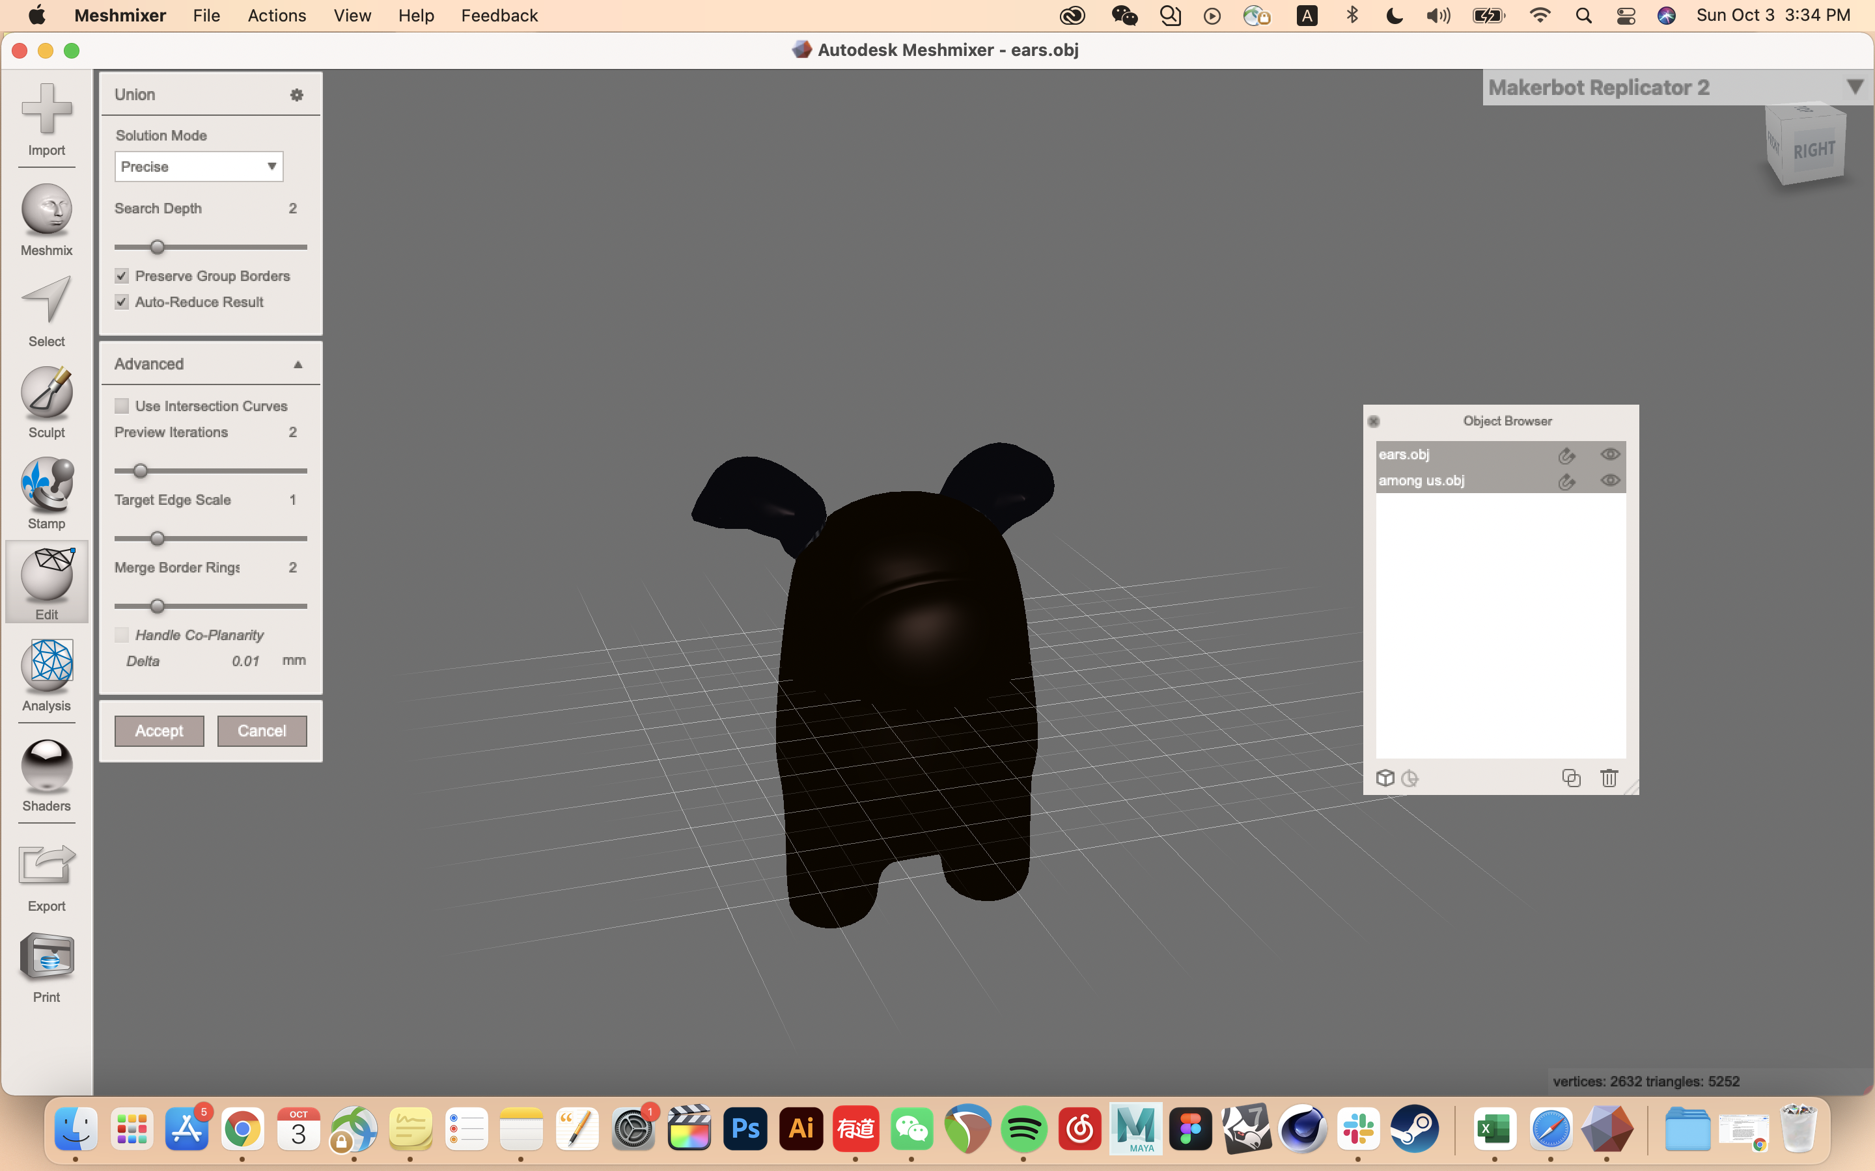The width and height of the screenshot is (1875, 1171).
Task: Click pivot icon in Object Browser footer
Action: coord(1410,778)
